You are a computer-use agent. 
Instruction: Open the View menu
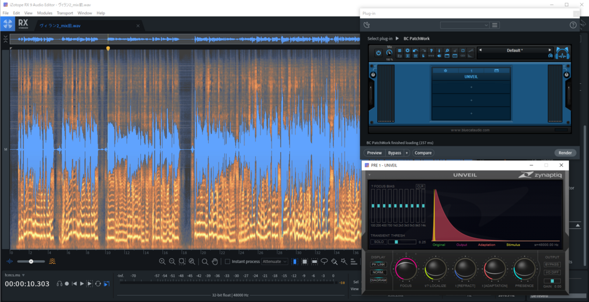29,13
